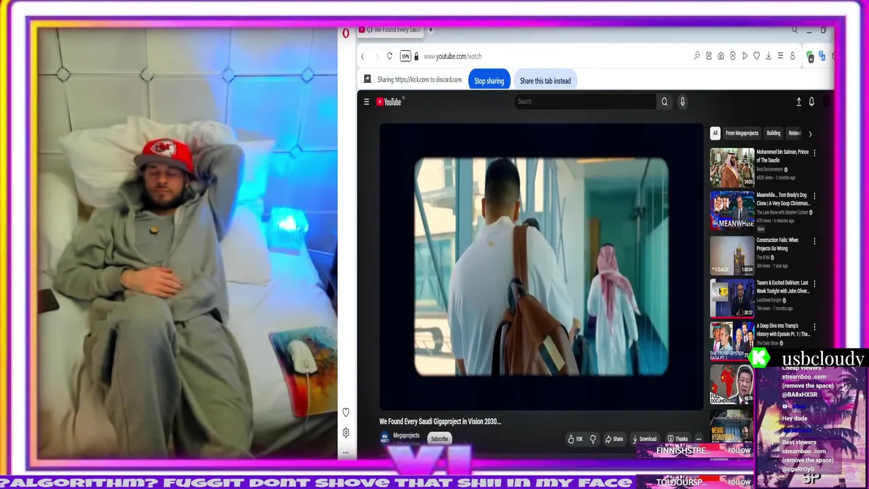Click the Download button under video
This screenshot has width=869, height=489.
tap(644, 439)
